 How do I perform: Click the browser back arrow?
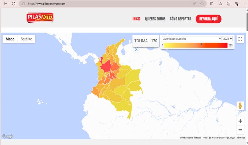coord(5,4)
